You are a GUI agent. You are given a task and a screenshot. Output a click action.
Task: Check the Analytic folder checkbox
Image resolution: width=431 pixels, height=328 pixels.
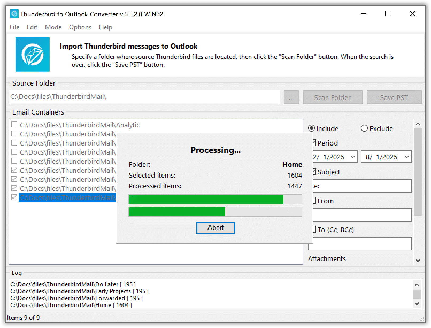click(14, 125)
